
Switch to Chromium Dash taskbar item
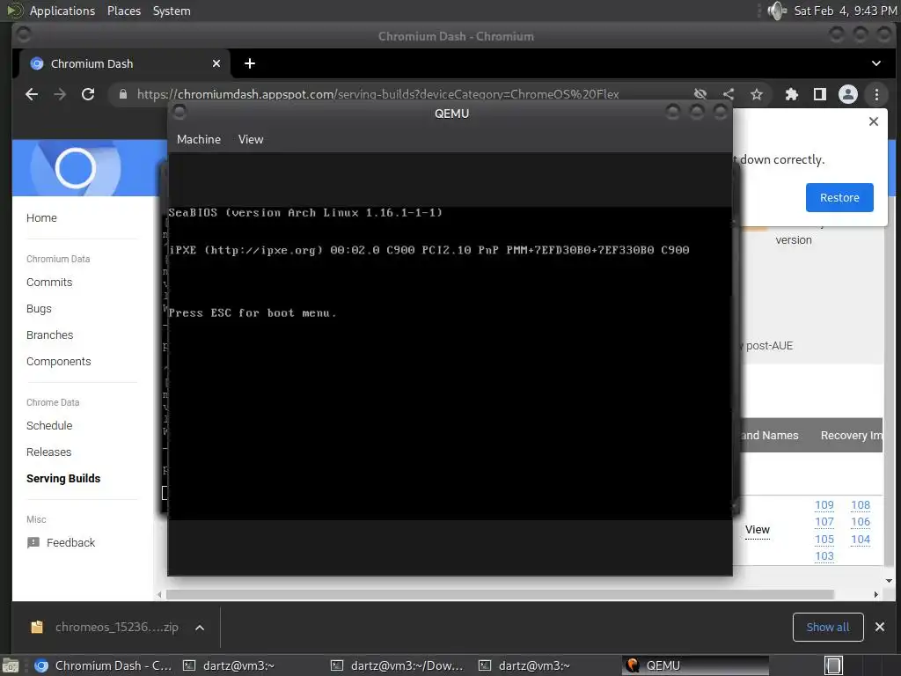click(104, 665)
